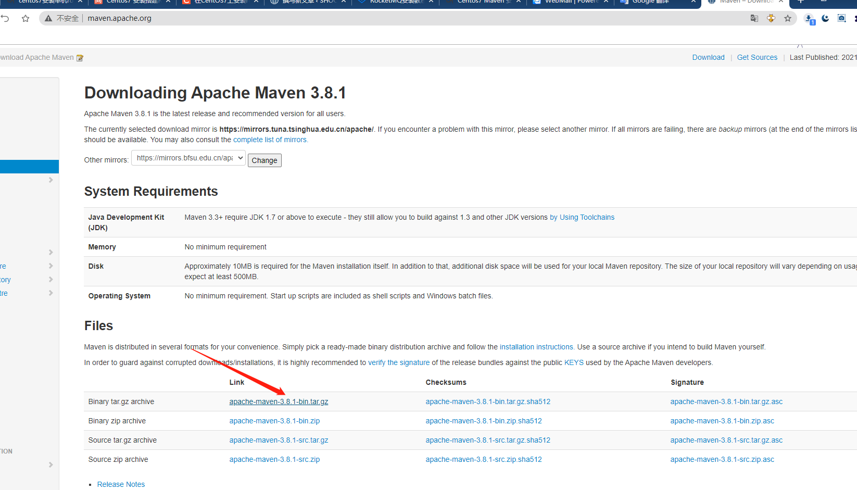This screenshot has height=490, width=857.
Task: Open the Release Notes link
Action: pyautogui.click(x=121, y=484)
